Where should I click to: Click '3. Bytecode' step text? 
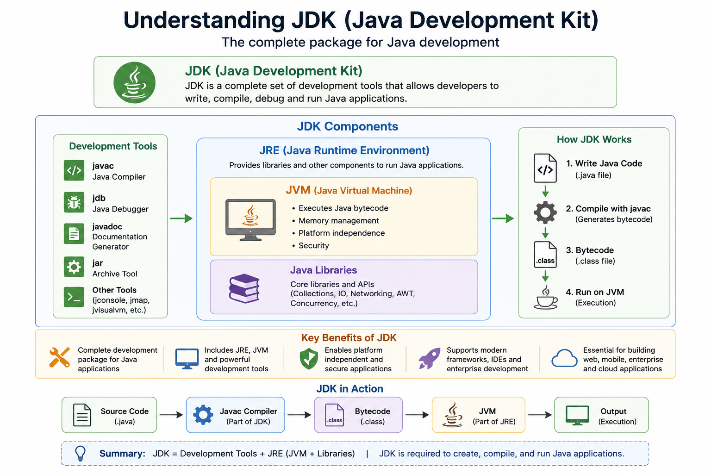click(x=589, y=250)
